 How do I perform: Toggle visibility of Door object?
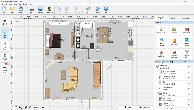click(x=189, y=83)
